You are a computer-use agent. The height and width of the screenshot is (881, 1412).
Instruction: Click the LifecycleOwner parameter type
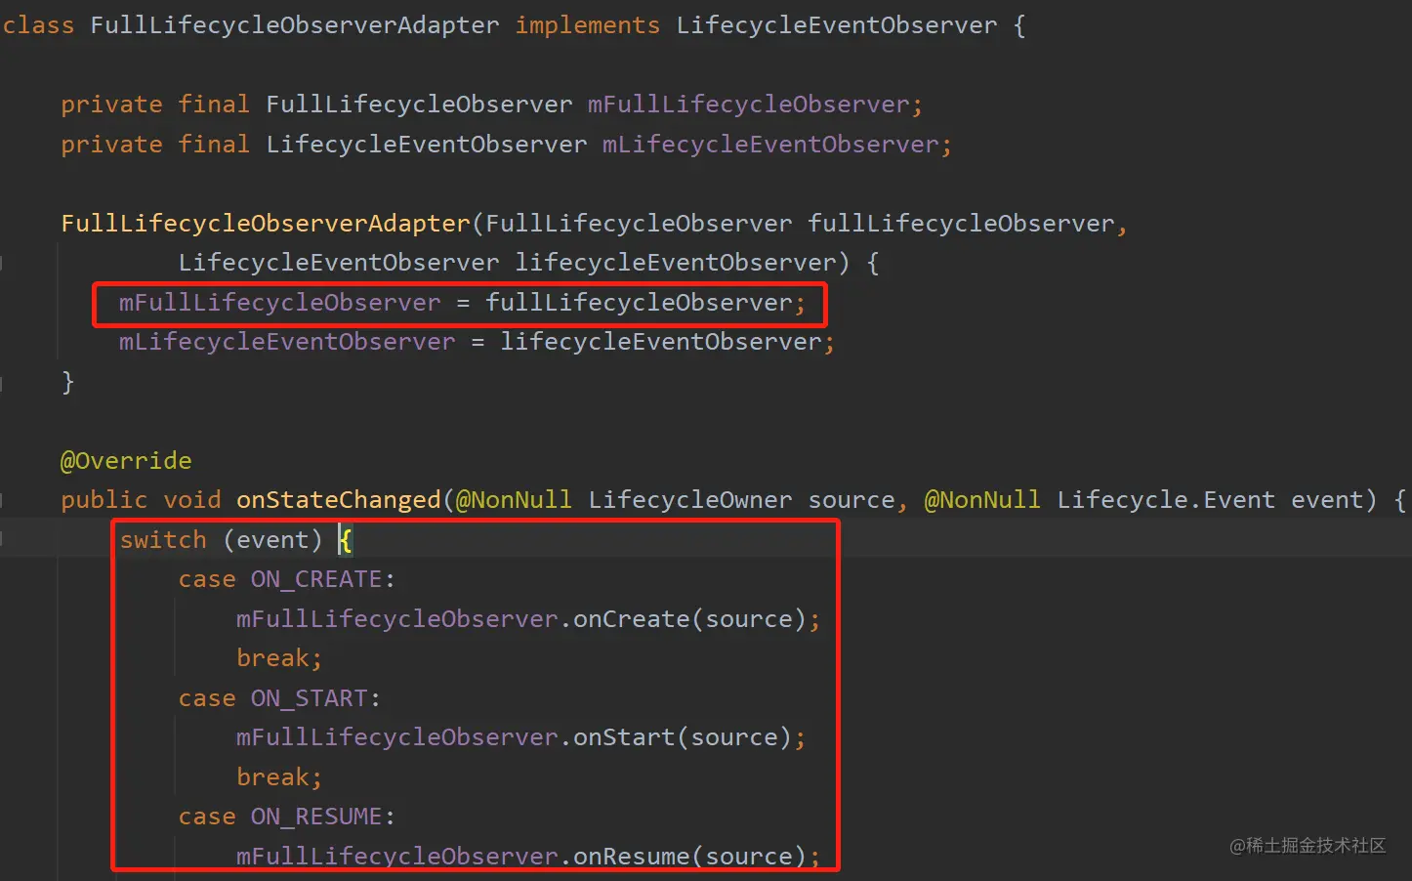pyautogui.click(x=690, y=500)
